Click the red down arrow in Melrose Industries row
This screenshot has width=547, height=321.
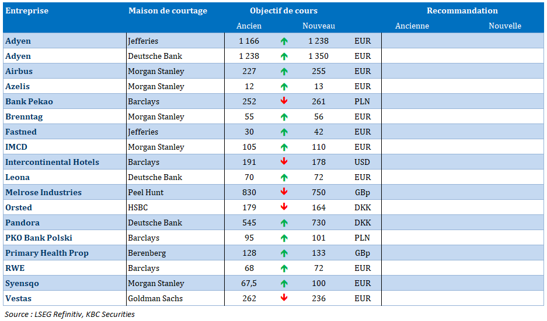pyautogui.click(x=284, y=192)
